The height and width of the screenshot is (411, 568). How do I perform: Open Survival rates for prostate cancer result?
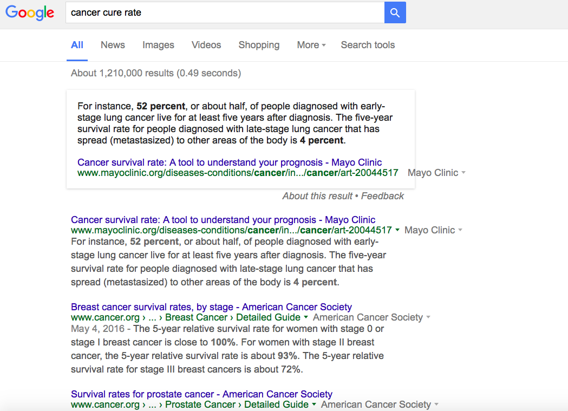coord(201,394)
